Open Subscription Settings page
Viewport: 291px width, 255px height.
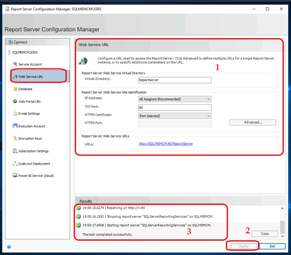[x=33, y=151]
